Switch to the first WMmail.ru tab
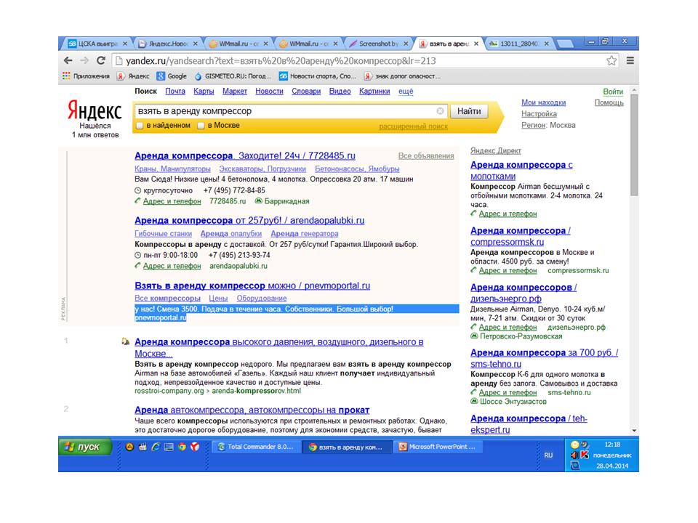Screen dimensions: 698x523 [x=238, y=44]
